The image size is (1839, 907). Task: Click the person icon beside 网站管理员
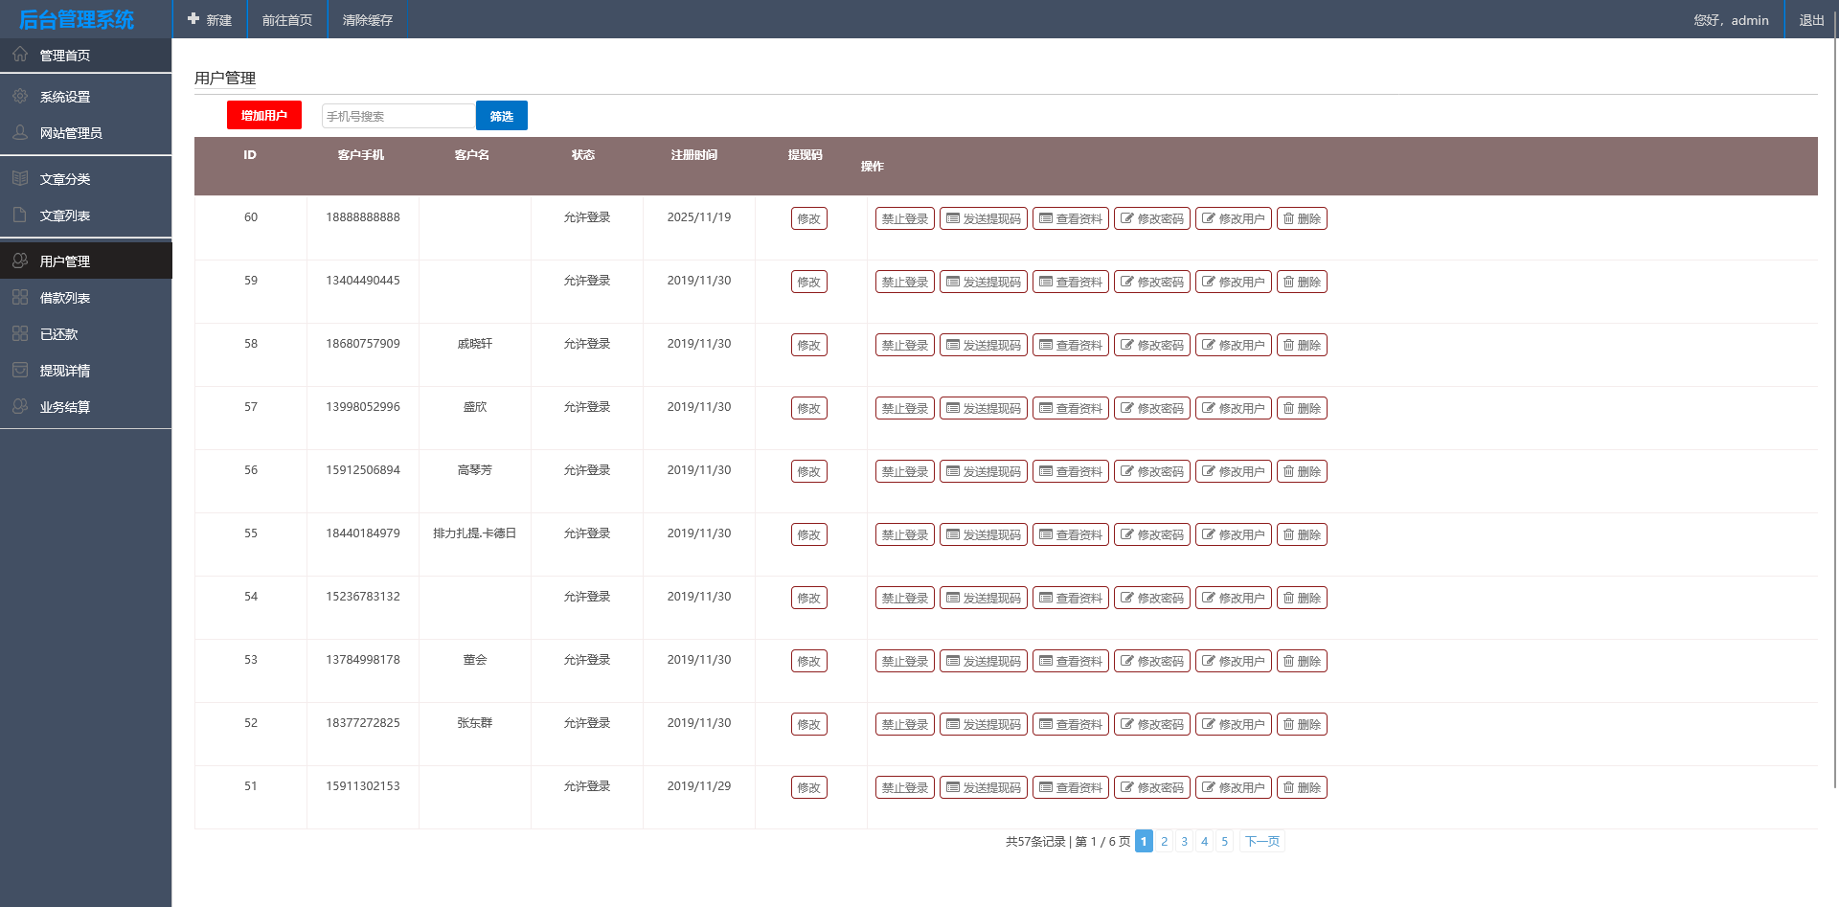(x=20, y=133)
